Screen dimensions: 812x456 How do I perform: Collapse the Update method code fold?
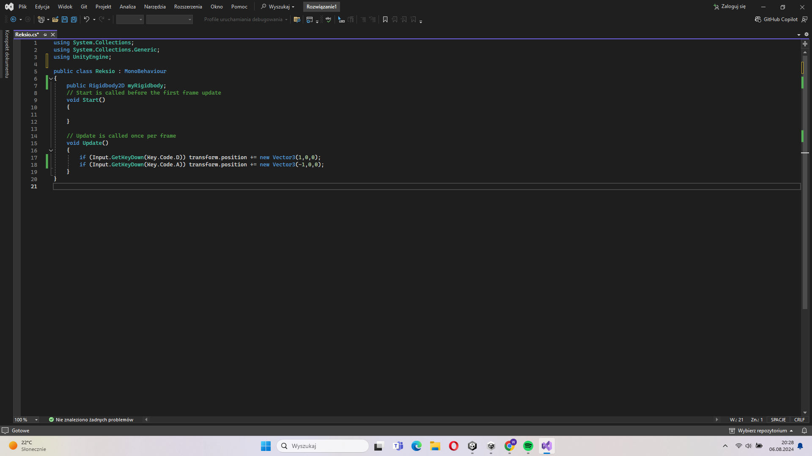(x=51, y=150)
